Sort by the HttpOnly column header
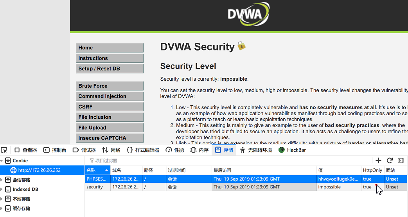408x217 pixels. point(373,170)
